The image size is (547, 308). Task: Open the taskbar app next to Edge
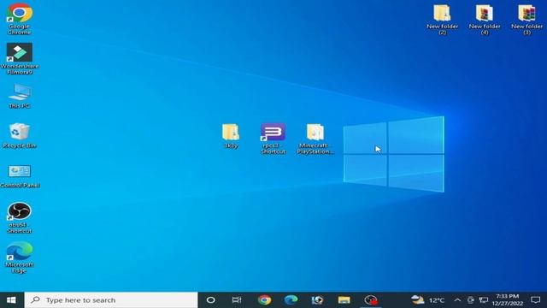coord(317,300)
